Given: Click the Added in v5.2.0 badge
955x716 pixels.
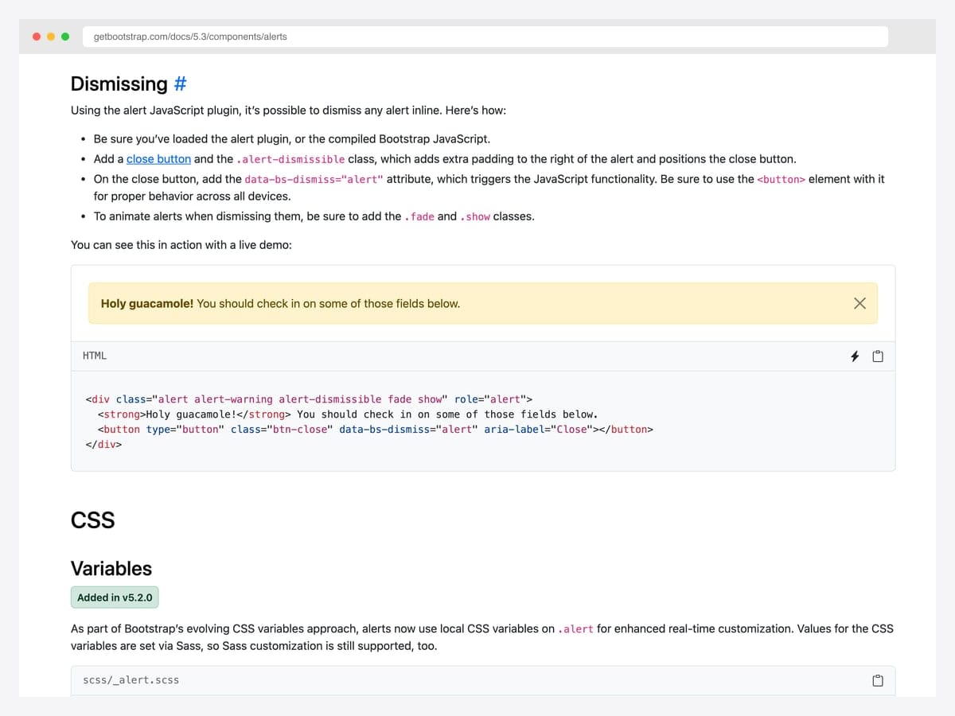Looking at the screenshot, I should click(x=115, y=597).
